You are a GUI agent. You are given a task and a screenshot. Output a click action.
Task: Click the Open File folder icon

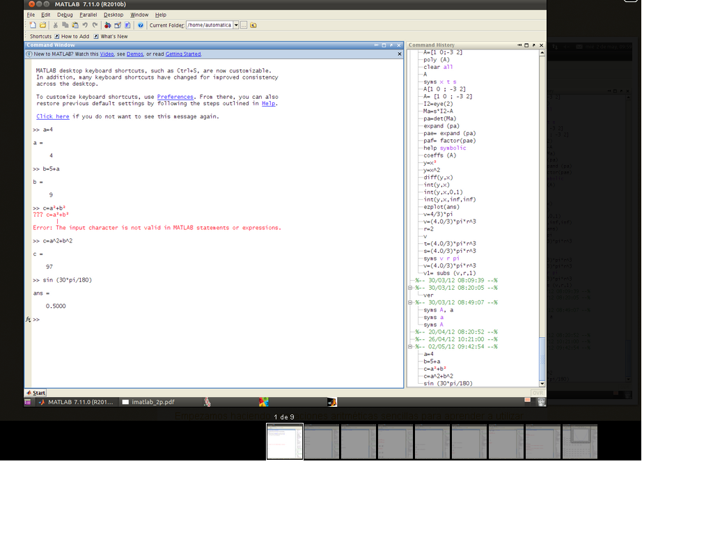click(42, 25)
